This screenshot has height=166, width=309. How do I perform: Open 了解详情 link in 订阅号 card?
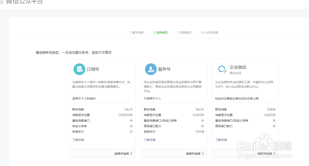click(x=78, y=140)
